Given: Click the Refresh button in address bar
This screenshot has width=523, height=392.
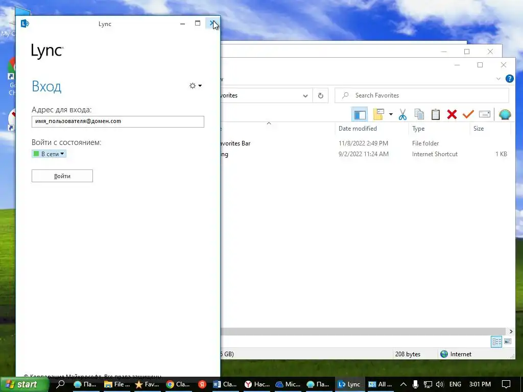Looking at the screenshot, I should 321,95.
